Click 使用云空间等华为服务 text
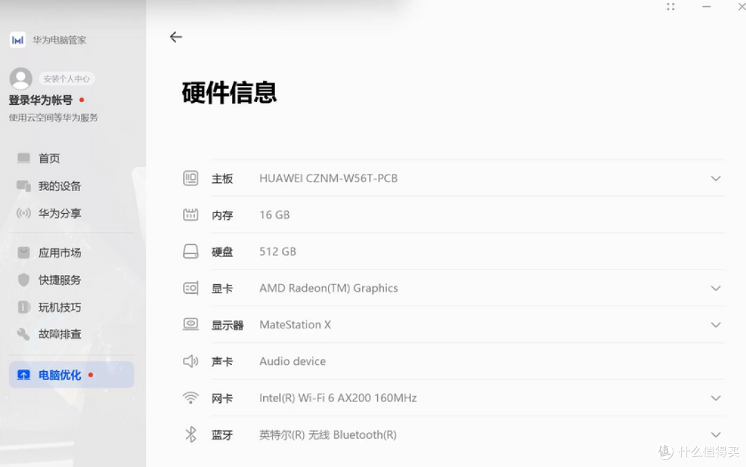This screenshot has width=746, height=467. [53, 117]
